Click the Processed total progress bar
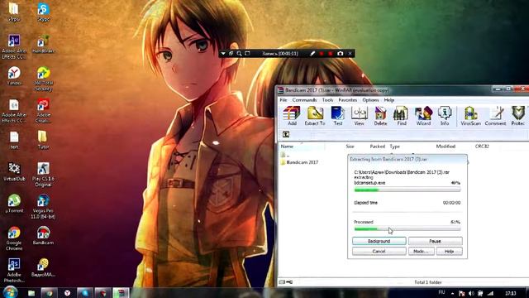Viewport: 529px width, 298px height. 407,229
